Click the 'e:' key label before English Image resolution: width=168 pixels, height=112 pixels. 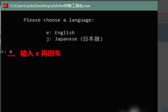[x=49, y=33]
